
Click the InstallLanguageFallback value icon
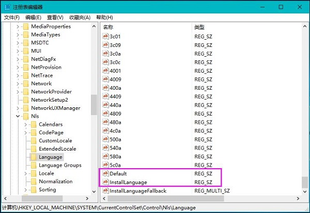[x=105, y=191]
